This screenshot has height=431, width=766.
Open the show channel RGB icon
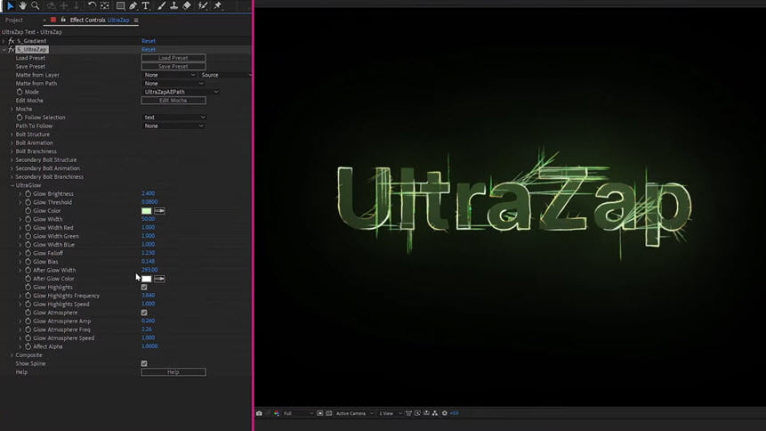point(277,413)
